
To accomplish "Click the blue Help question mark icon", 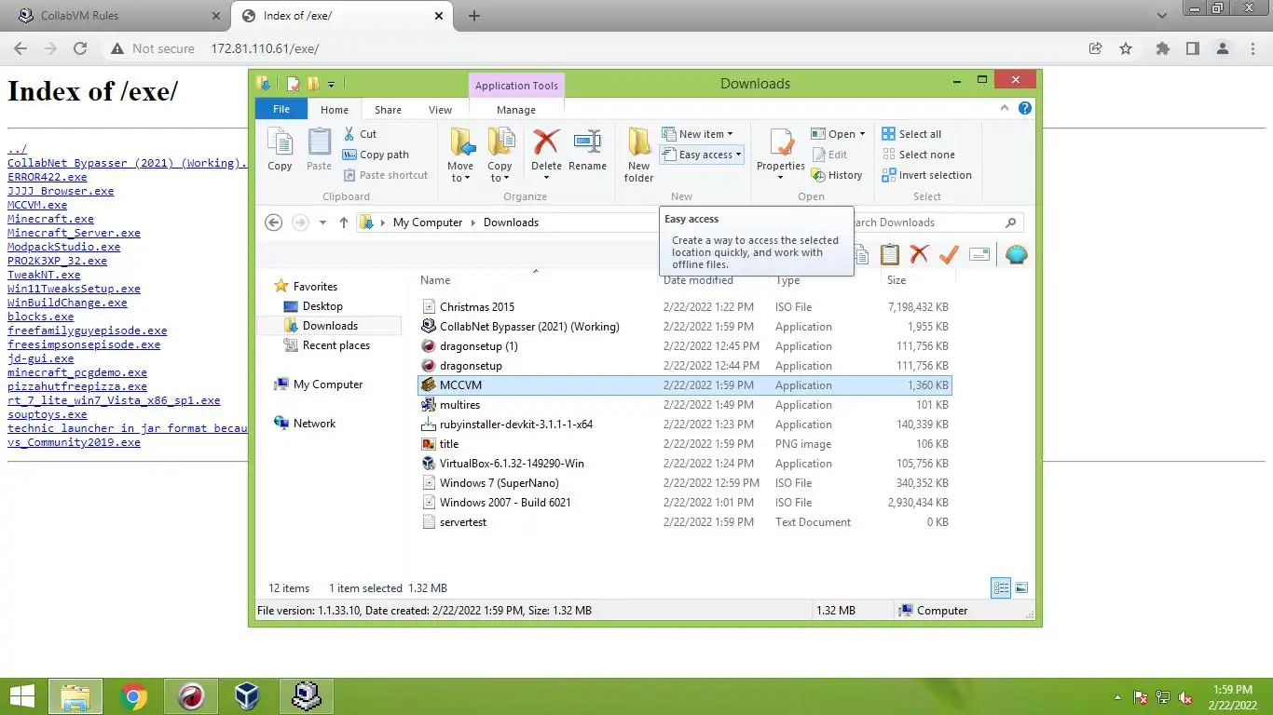I will 1025,108.
